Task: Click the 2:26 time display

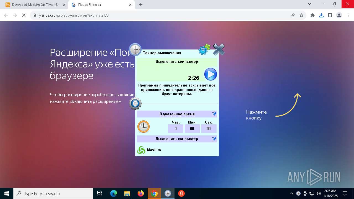Action: [194, 78]
